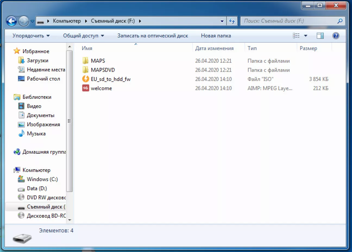
Task: Select the welcome audio file icon
Action: coord(86,88)
